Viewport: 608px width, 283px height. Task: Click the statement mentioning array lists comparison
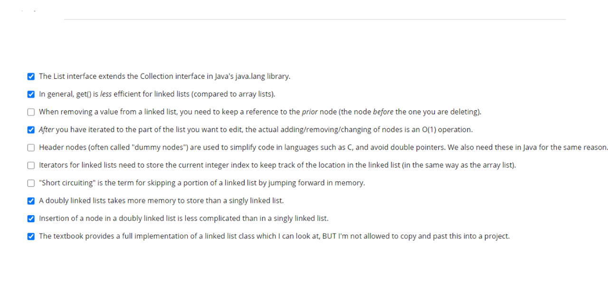pos(157,94)
